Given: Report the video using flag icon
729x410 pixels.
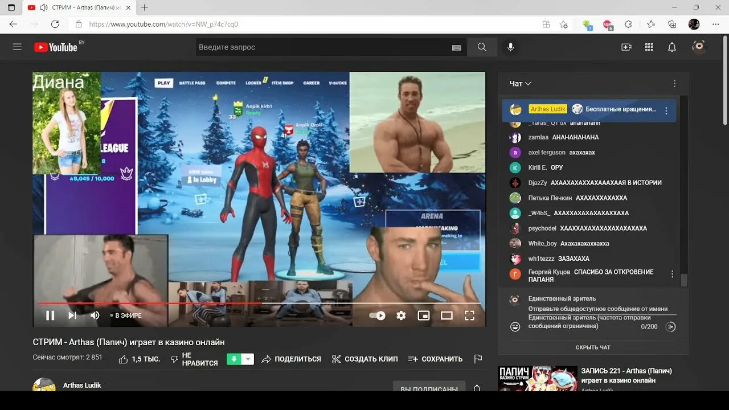Looking at the screenshot, I should [x=478, y=359].
